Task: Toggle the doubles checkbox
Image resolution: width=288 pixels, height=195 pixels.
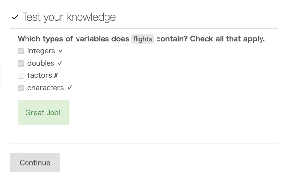Action: [21, 64]
